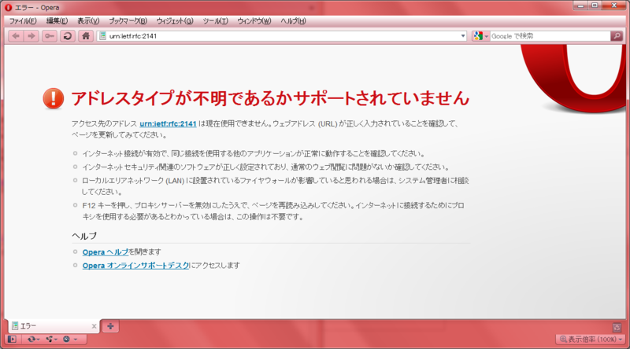This screenshot has width=630, height=349.
Task: Open the 編集(E) menu
Action: [57, 21]
